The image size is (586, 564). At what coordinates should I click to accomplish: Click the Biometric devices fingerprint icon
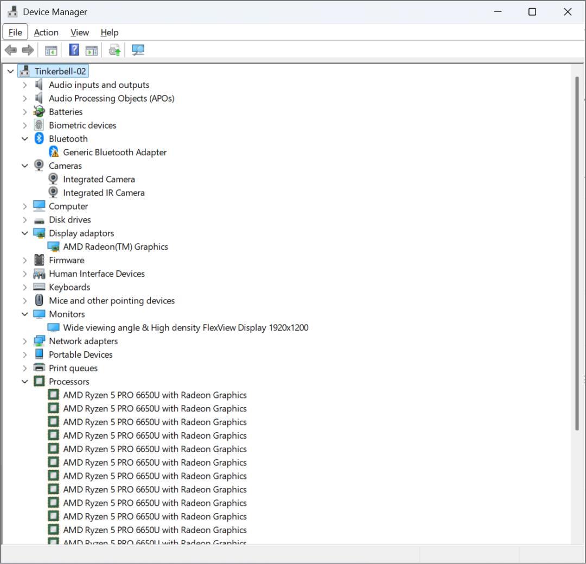coord(39,125)
